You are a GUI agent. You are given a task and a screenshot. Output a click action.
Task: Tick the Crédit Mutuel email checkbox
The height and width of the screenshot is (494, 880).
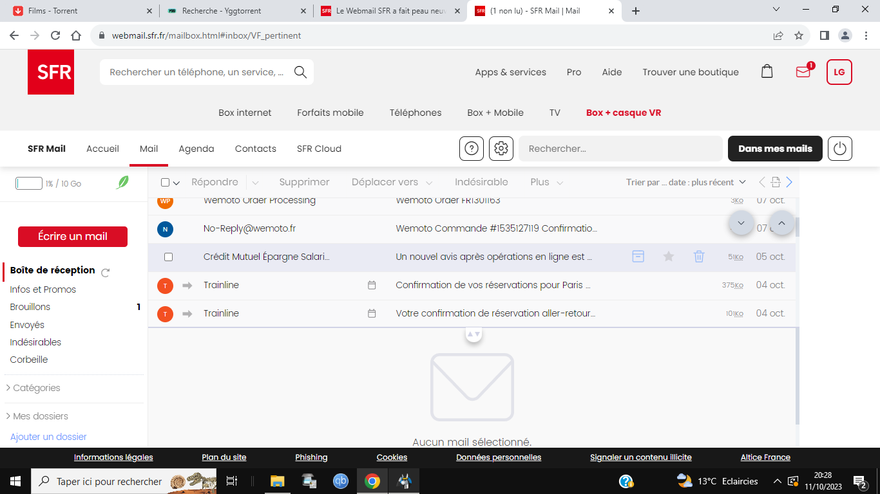pos(168,257)
